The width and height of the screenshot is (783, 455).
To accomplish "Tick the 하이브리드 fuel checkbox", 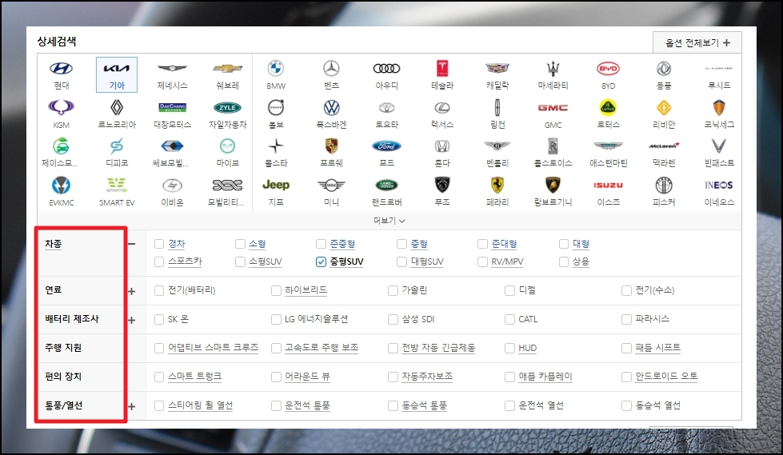I will (x=276, y=291).
